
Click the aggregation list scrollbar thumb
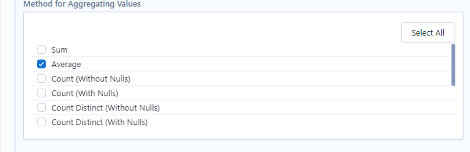pos(453,65)
